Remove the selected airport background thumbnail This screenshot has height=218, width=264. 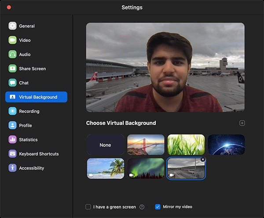pyautogui.click(x=203, y=160)
